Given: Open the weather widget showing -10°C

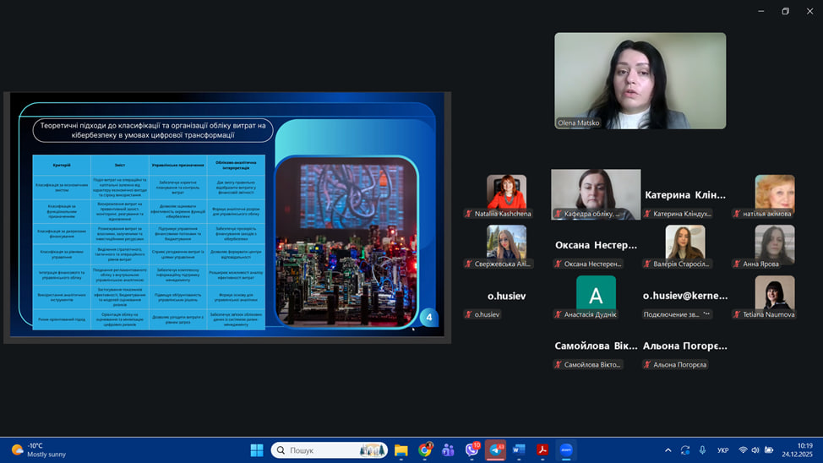Looking at the screenshot, I should [38, 450].
